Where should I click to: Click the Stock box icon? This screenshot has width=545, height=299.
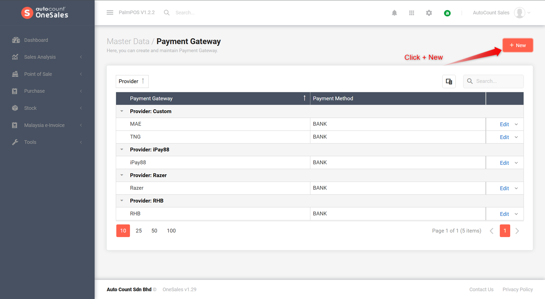15,108
